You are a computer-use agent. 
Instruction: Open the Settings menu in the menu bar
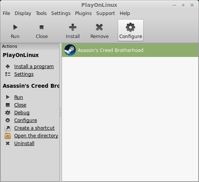(x=61, y=13)
